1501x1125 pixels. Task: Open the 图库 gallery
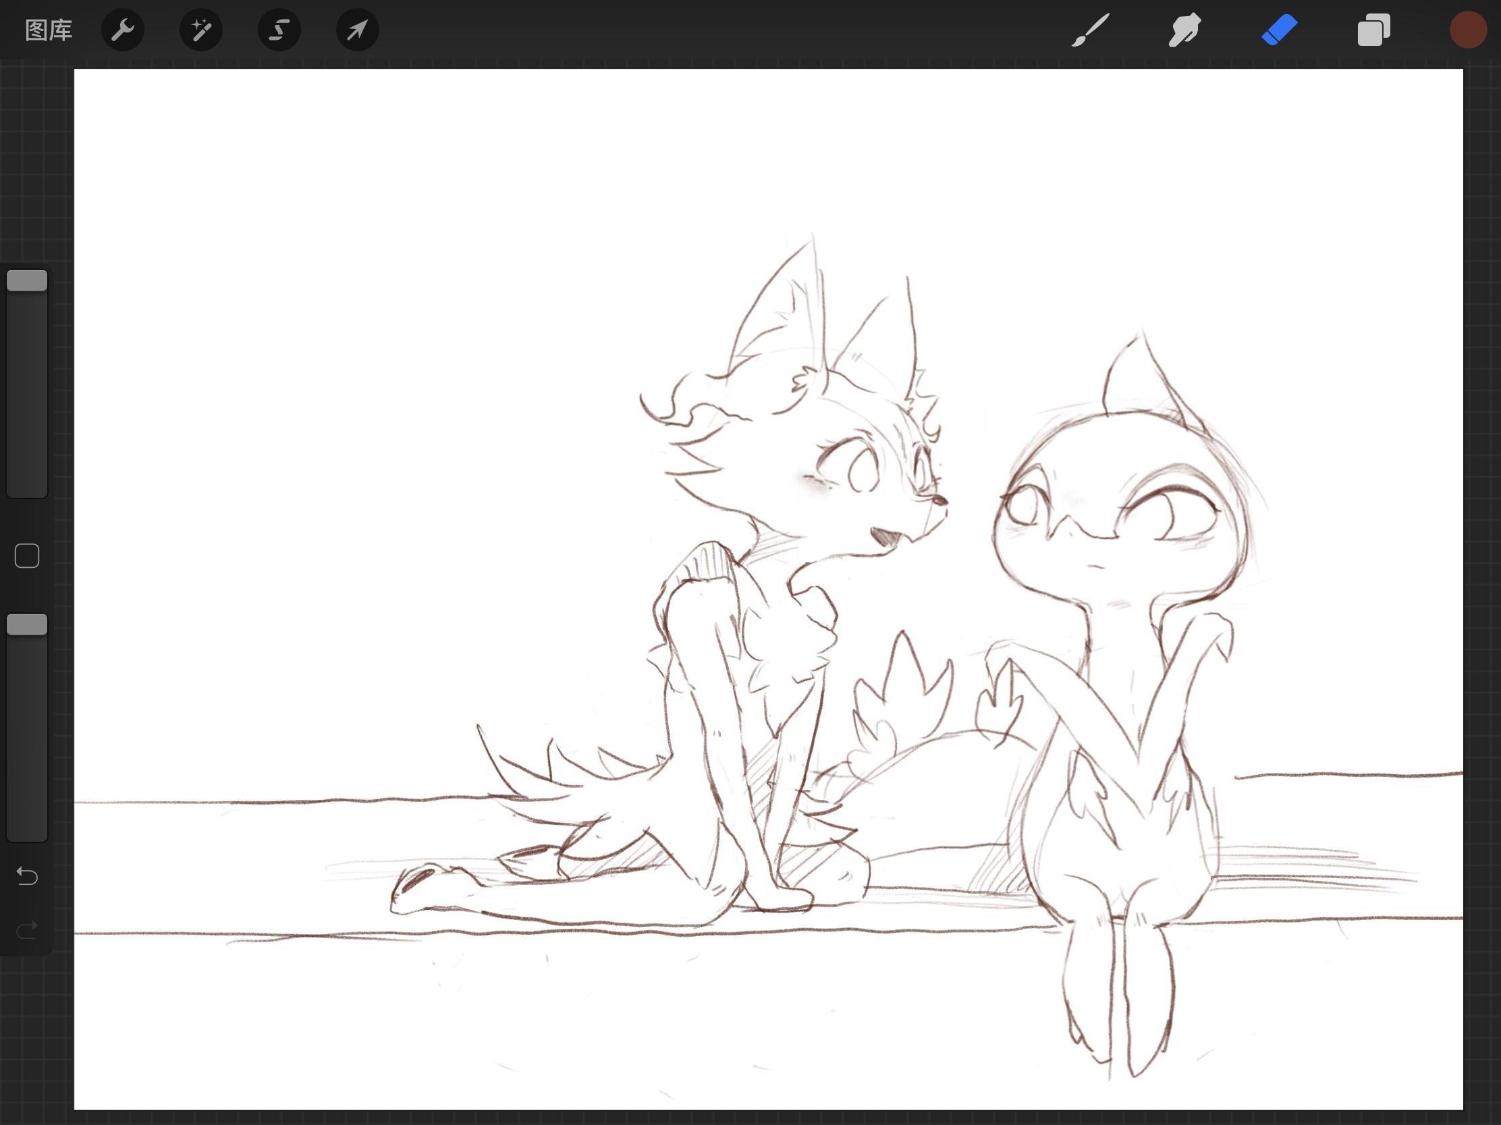pos(48,30)
